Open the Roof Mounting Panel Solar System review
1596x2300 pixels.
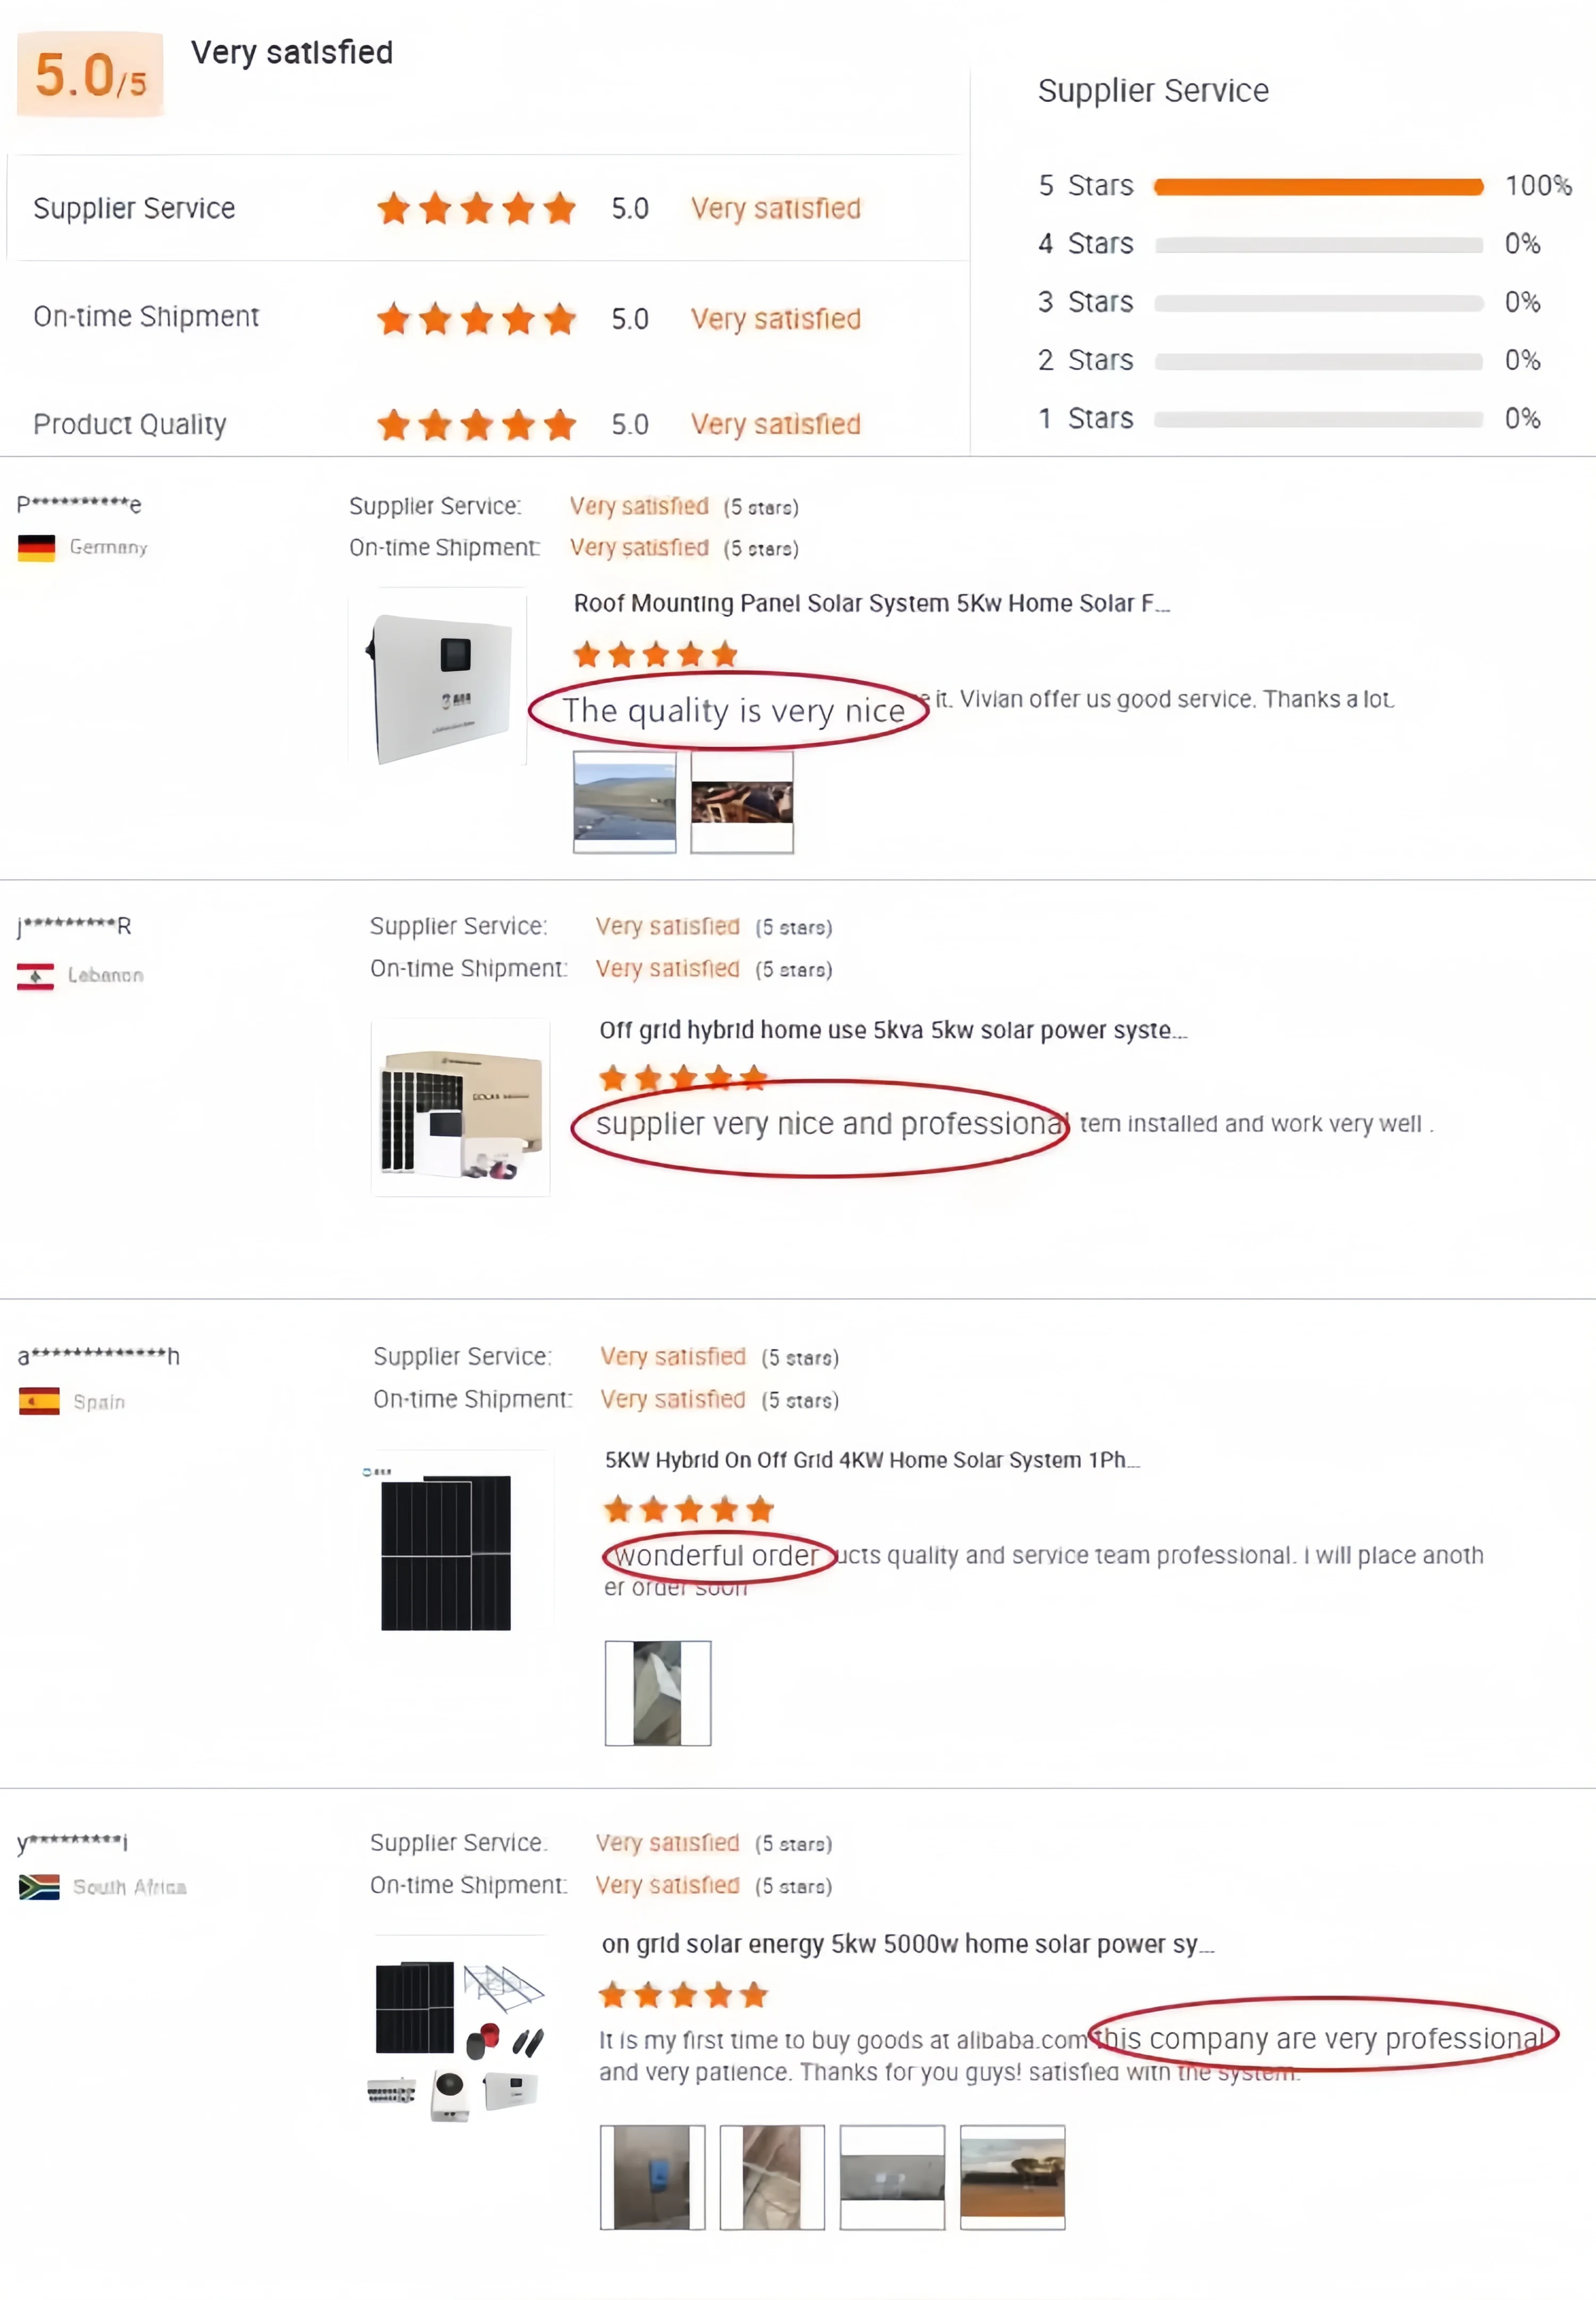870,603
